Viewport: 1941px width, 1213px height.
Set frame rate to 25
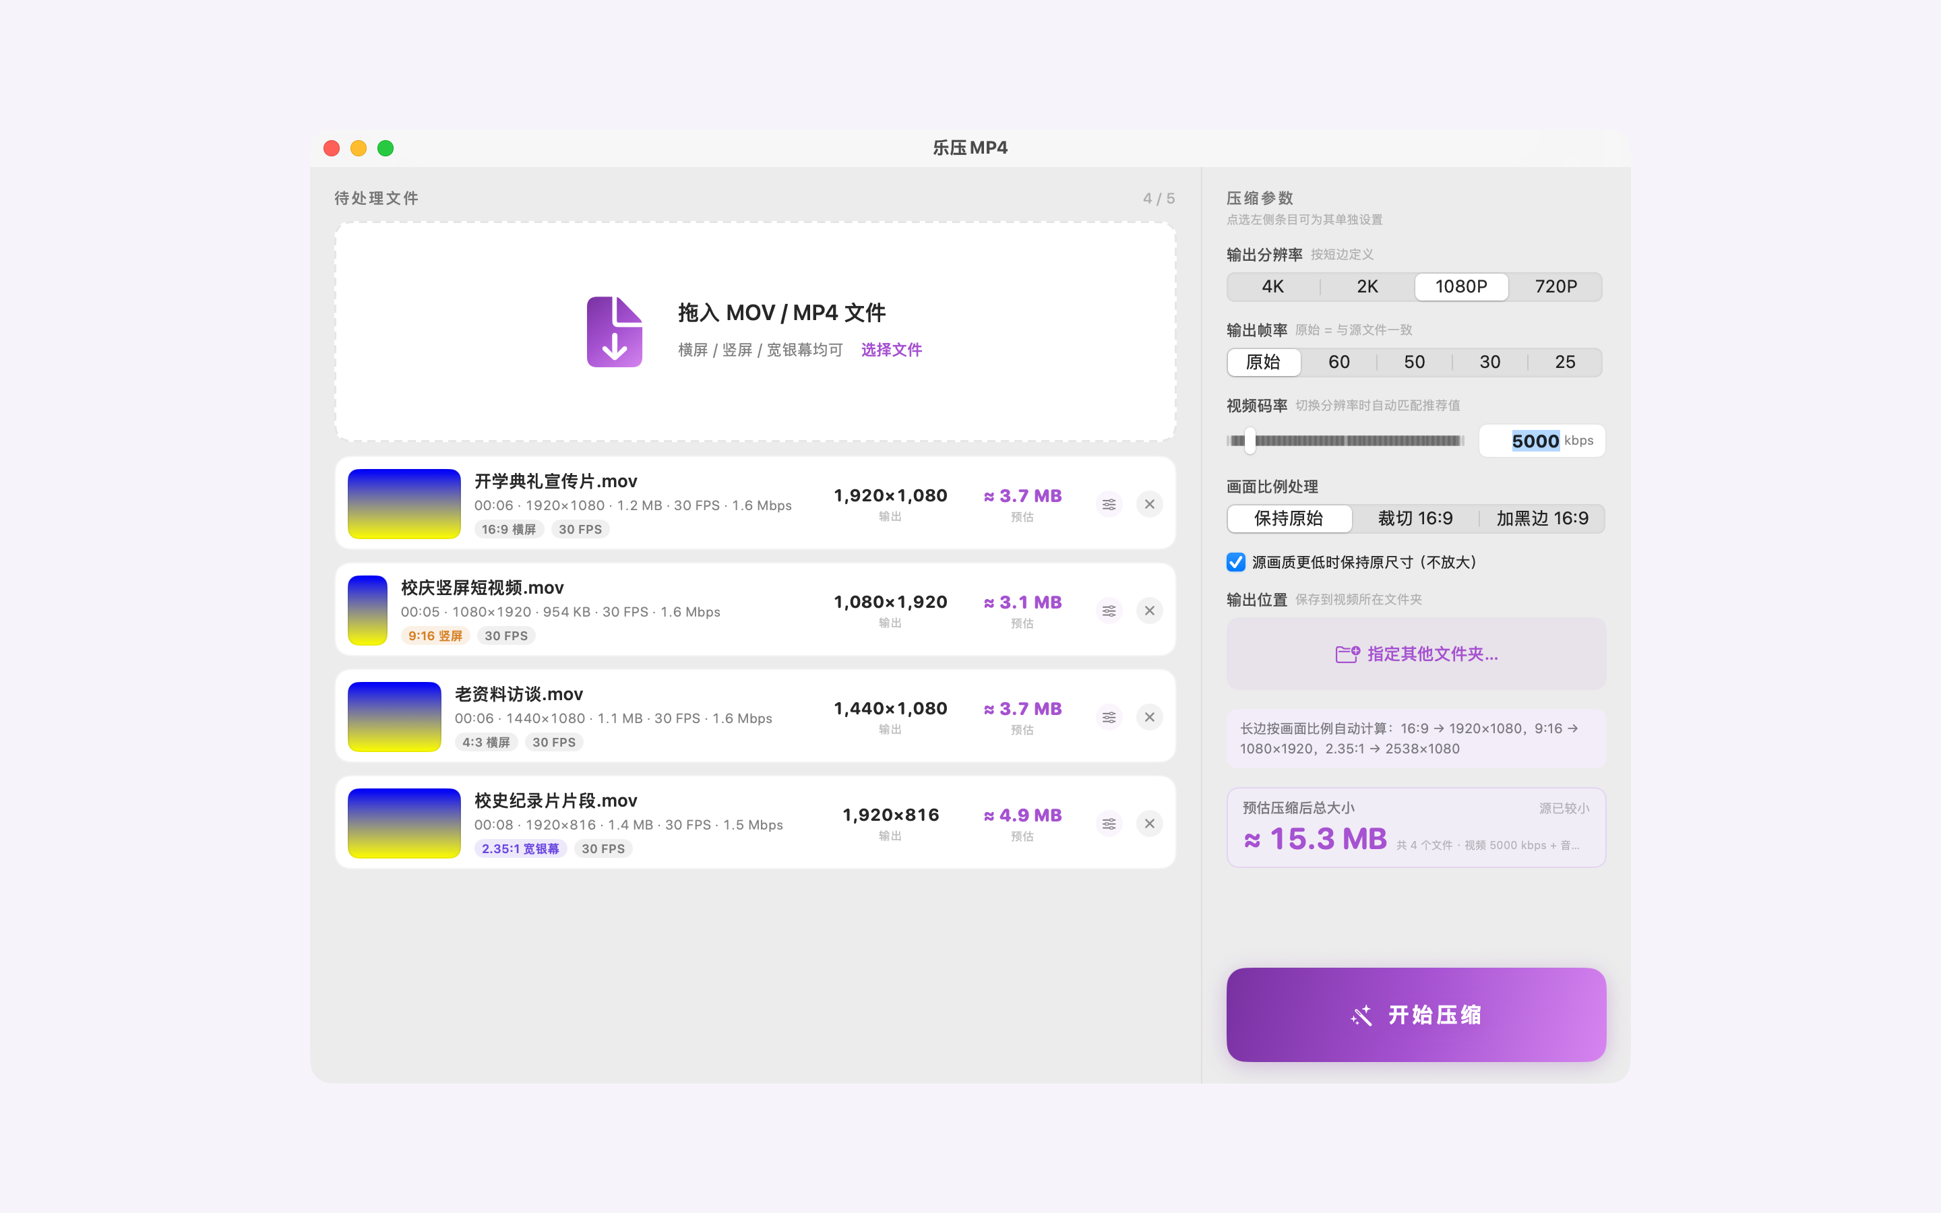(1565, 362)
